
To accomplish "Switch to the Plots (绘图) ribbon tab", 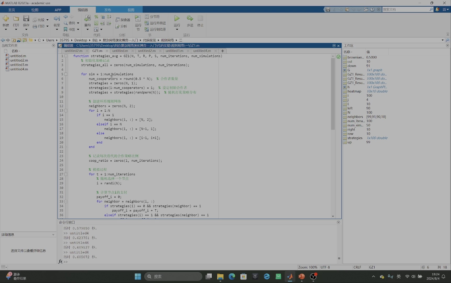I will click(x=35, y=10).
